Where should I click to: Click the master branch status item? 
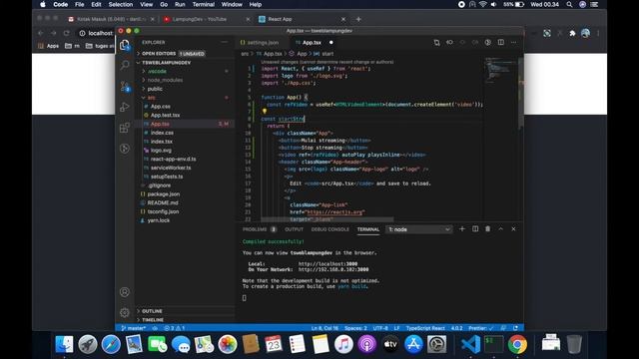pos(134,328)
